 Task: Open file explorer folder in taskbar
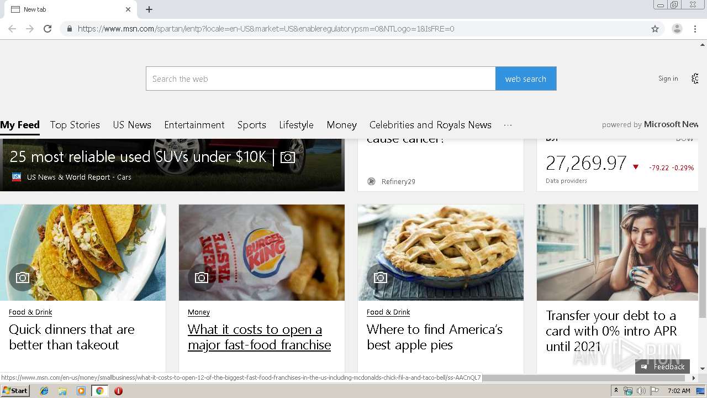click(x=62, y=391)
